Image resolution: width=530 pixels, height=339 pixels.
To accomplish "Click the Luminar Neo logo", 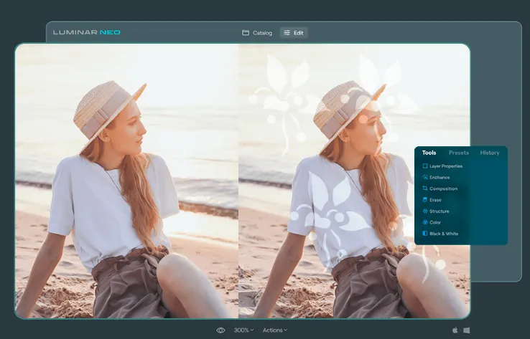I will [86, 32].
